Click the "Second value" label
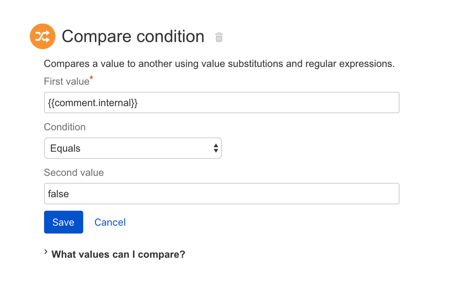450x304 pixels. click(74, 173)
